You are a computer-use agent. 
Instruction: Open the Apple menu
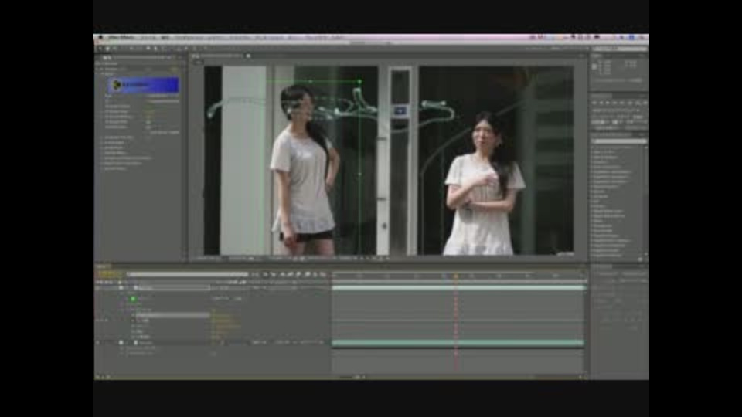click(100, 37)
